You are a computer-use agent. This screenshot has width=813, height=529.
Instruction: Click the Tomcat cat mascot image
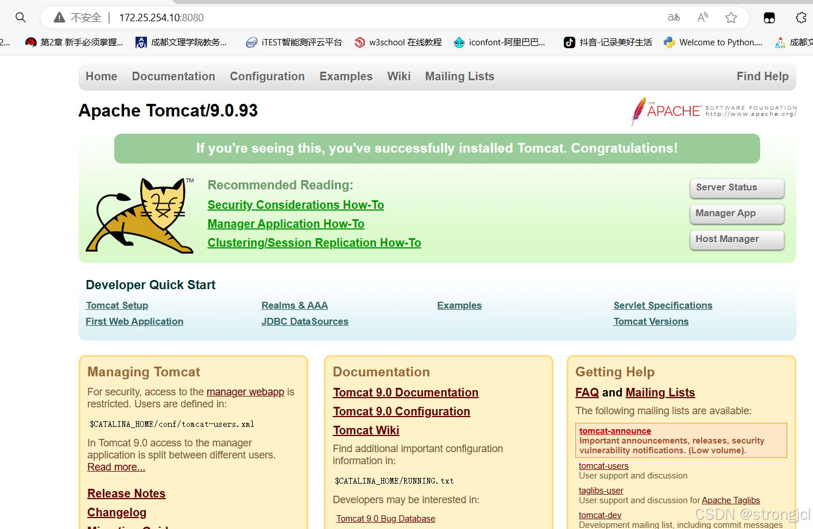click(x=140, y=215)
